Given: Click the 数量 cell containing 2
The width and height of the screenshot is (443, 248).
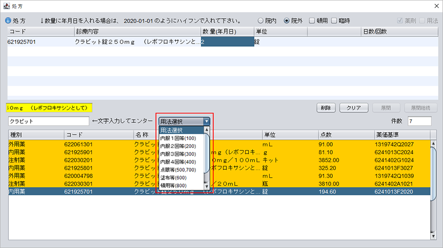Looking at the screenshot, I should tap(227, 42).
